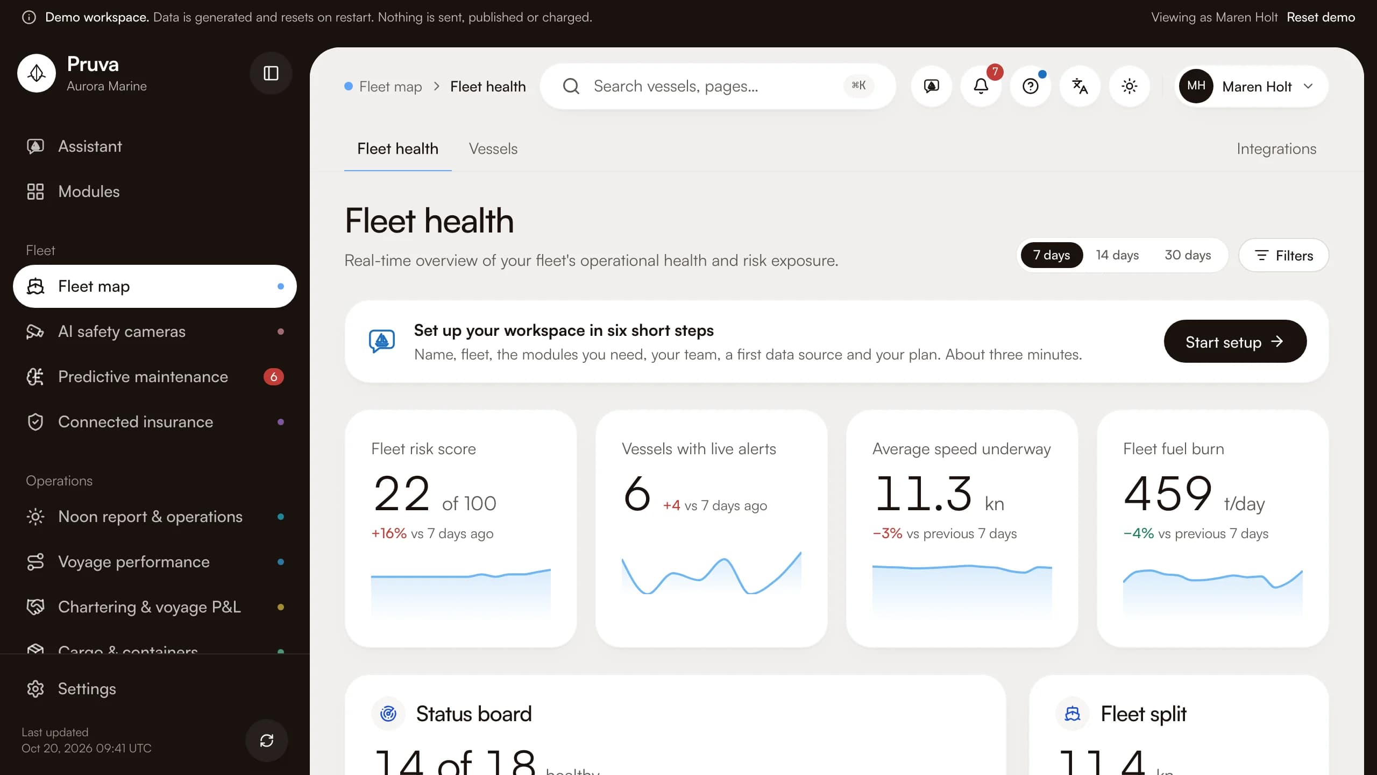Open Predictive maintenance with 6 alerts
Screen dimensions: 1377x775
[x=155, y=377]
